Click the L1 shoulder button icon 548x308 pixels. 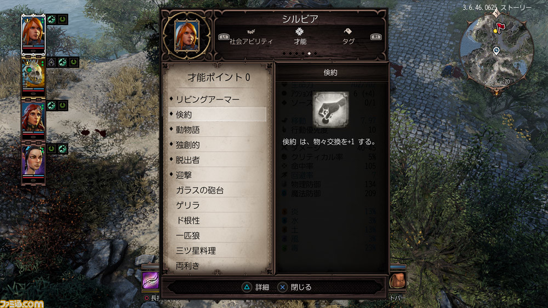coord(224,37)
